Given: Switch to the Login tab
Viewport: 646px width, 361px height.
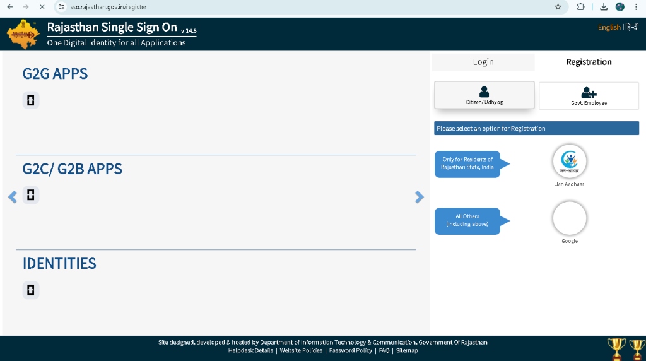Looking at the screenshot, I should (483, 62).
